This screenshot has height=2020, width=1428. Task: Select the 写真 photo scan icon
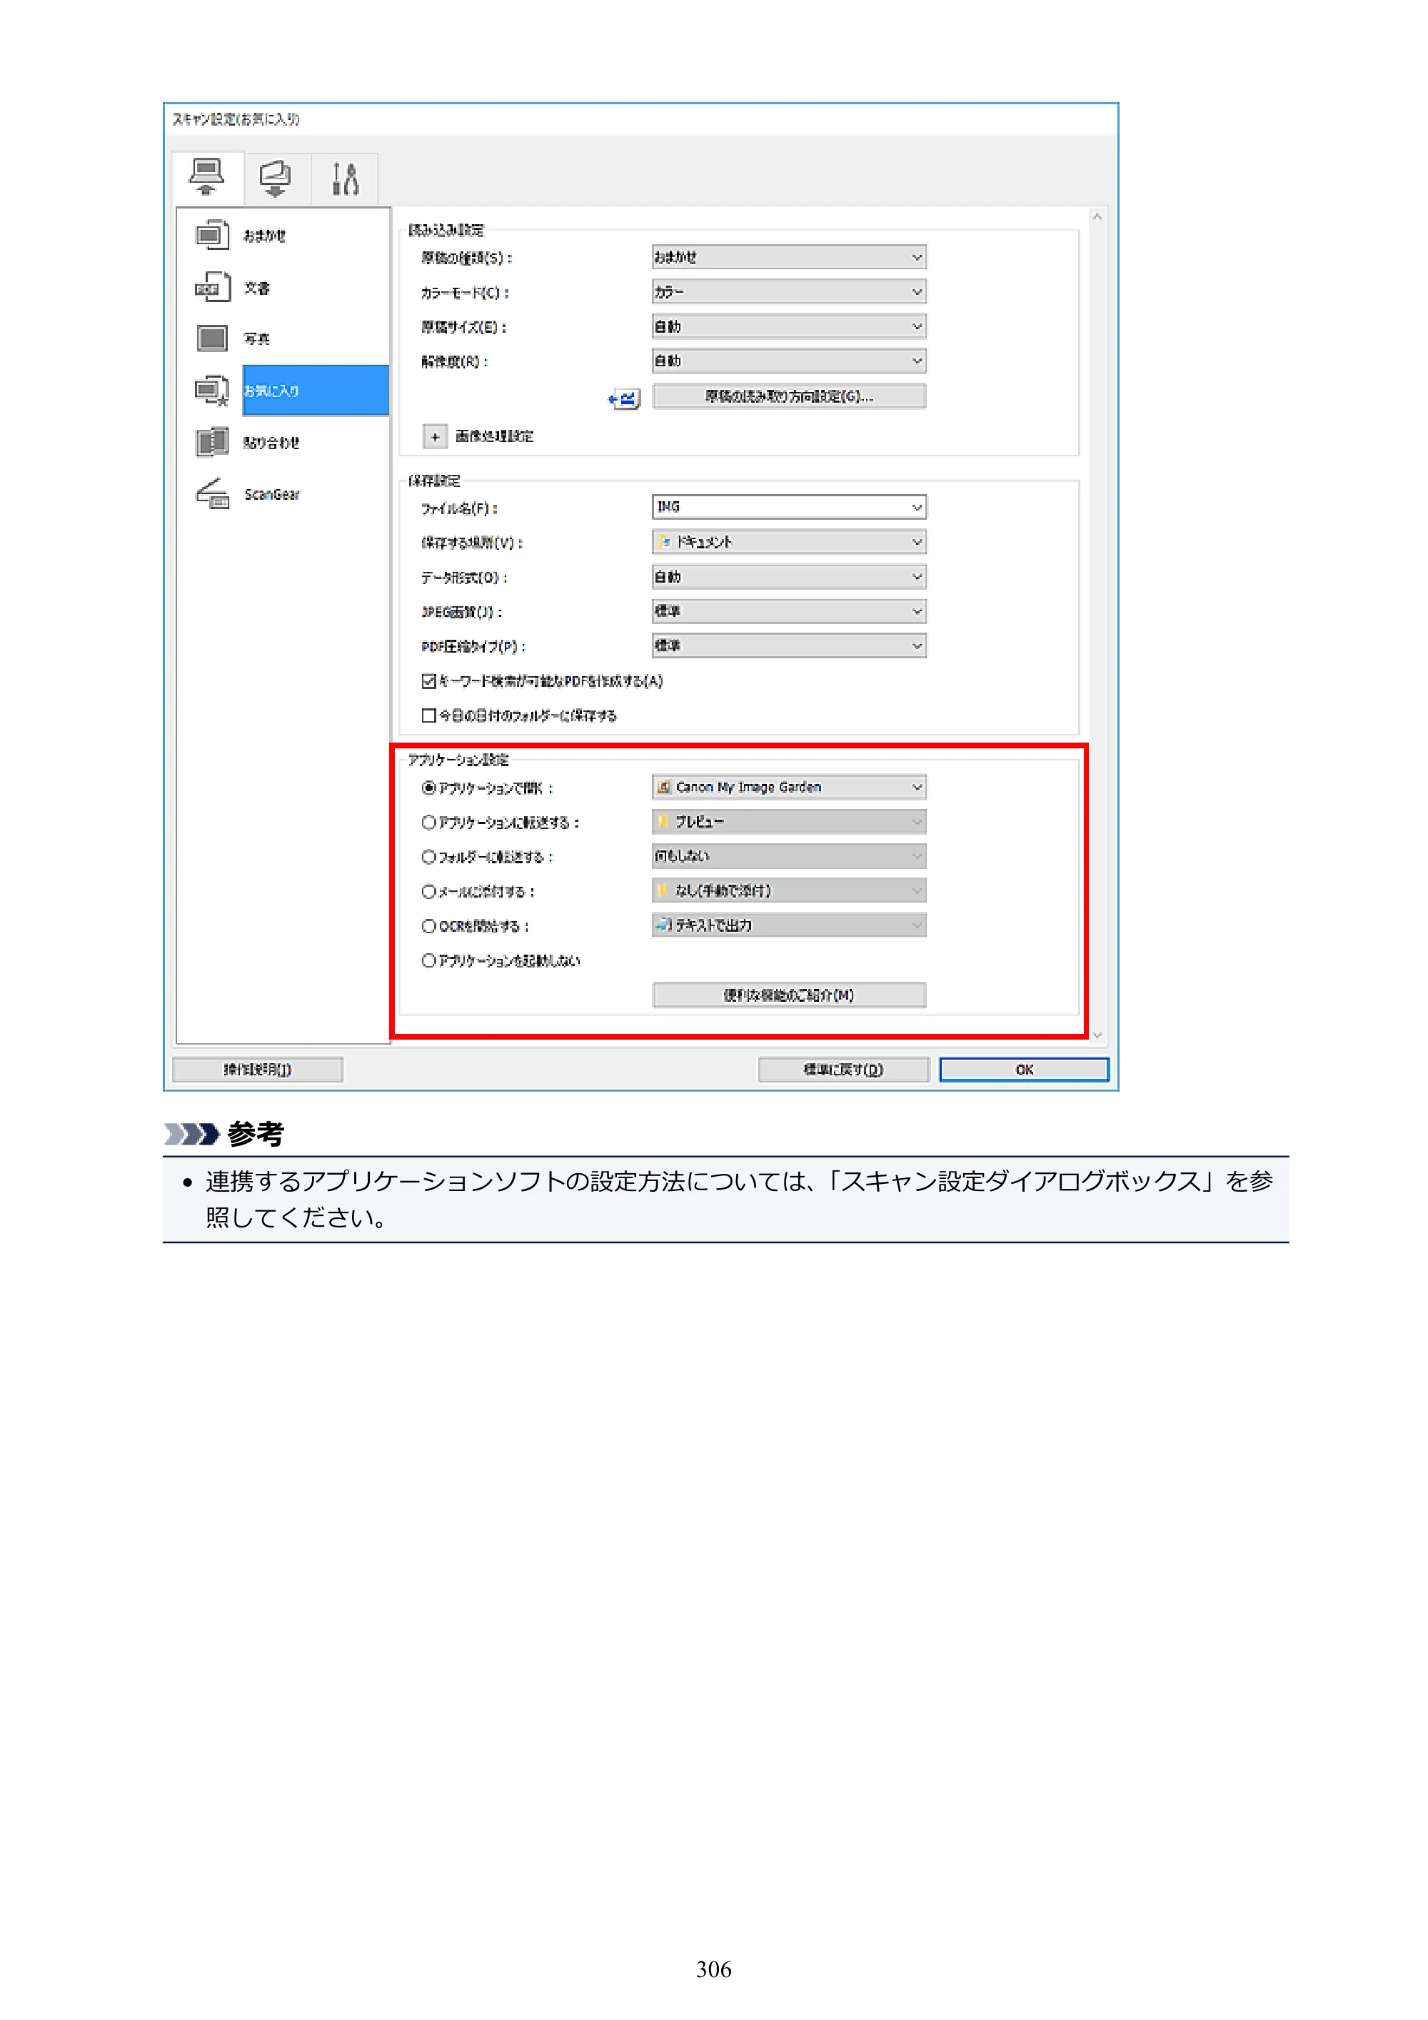click(212, 338)
